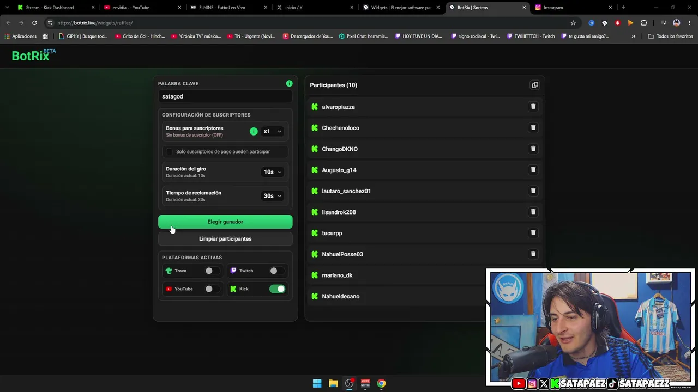This screenshot has height=392, width=698.
Task: Close the BotRix | Sorteos tab
Action: pyautogui.click(x=524, y=8)
